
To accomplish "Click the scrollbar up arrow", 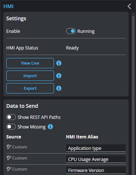I will point(133,14).
